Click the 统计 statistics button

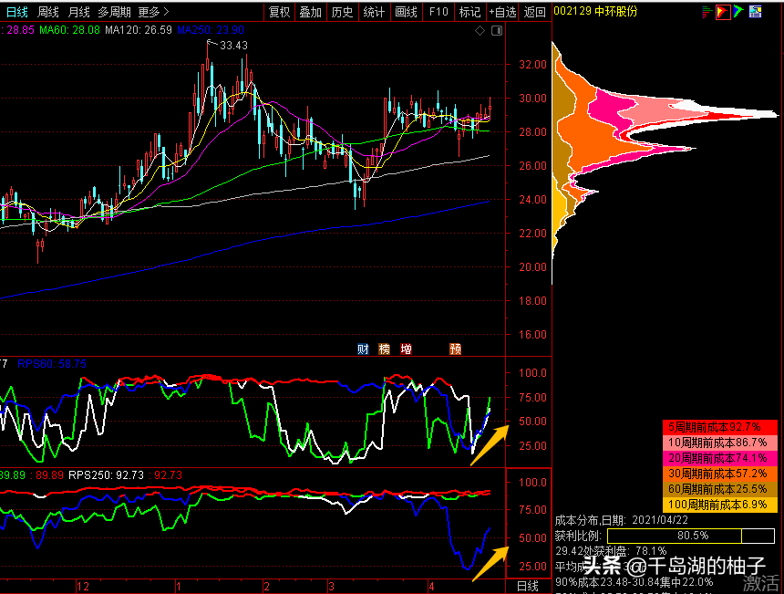pyautogui.click(x=374, y=12)
